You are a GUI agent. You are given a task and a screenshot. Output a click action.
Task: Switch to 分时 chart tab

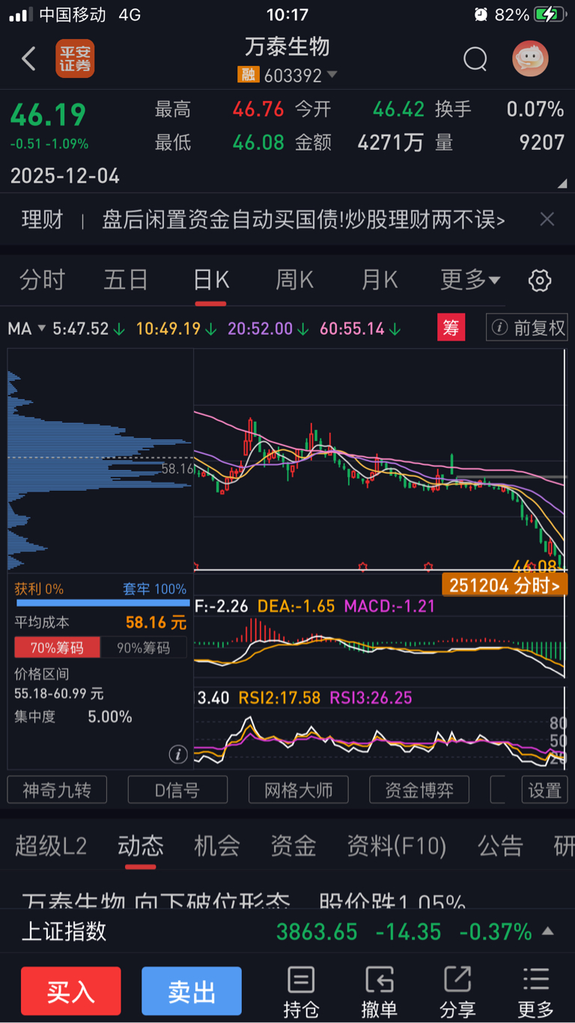tap(42, 280)
